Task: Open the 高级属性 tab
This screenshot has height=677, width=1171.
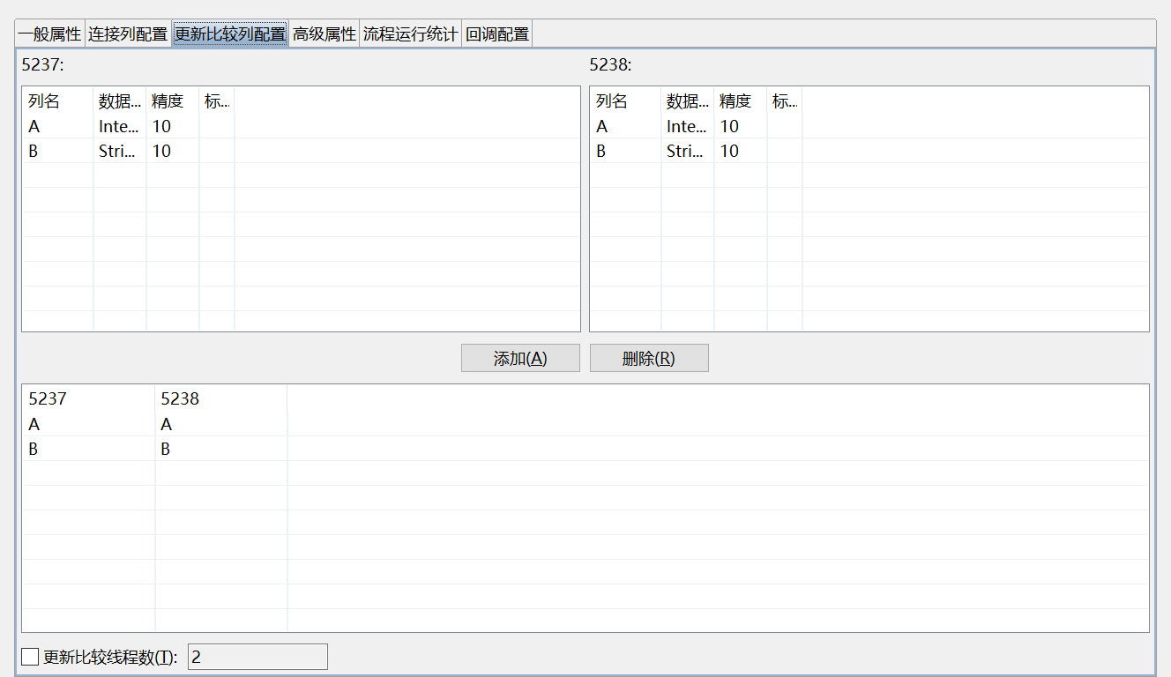Action: (x=324, y=34)
